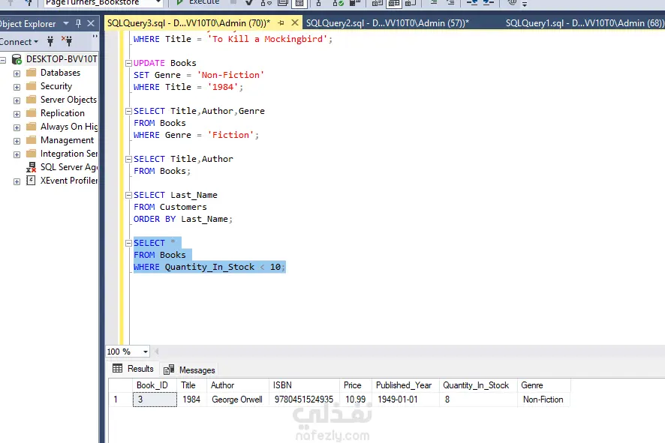Close the Object Explorer panel
This screenshot has width=665, height=443.
click(91, 23)
